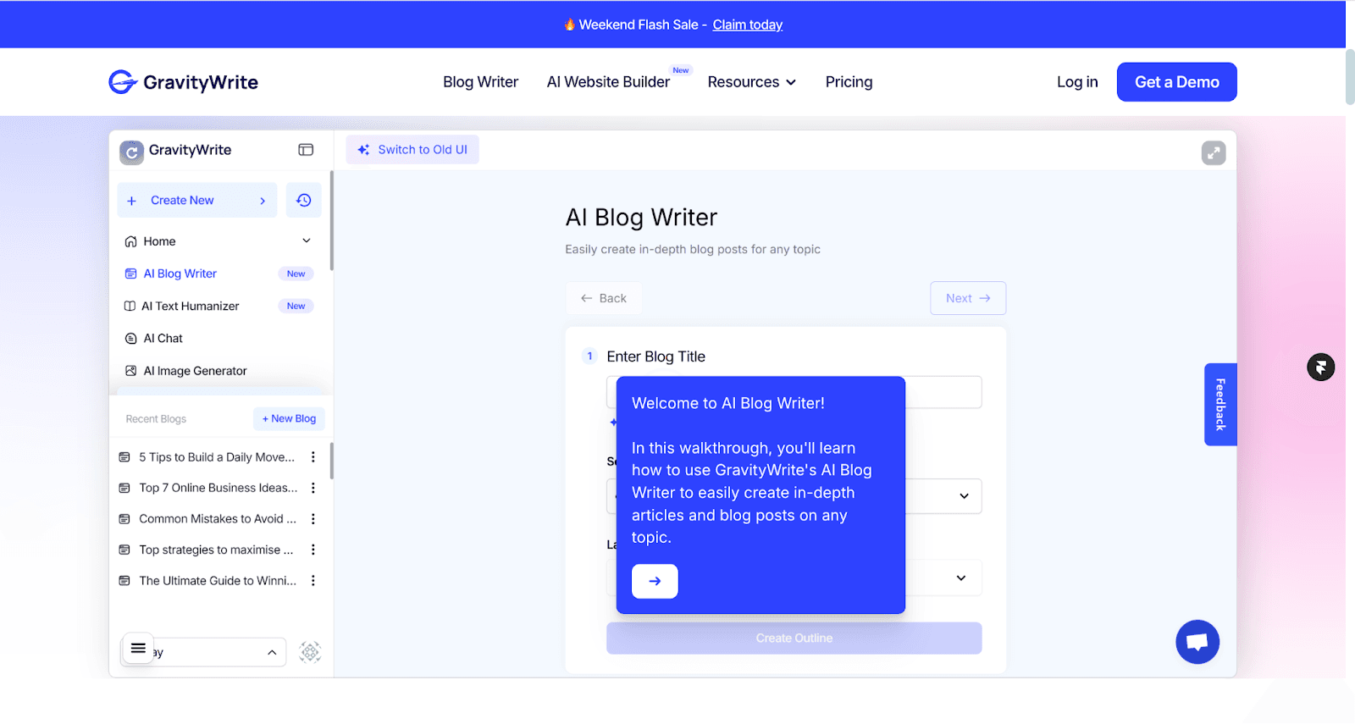Click the page's vertical scrollbar
1355x724 pixels.
[x=1350, y=76]
